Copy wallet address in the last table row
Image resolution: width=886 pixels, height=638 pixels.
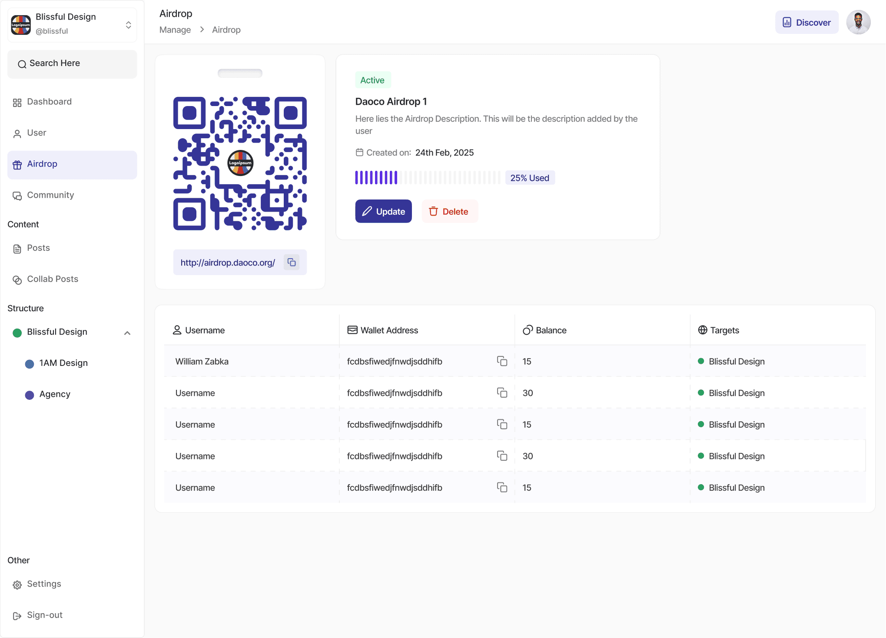click(502, 487)
